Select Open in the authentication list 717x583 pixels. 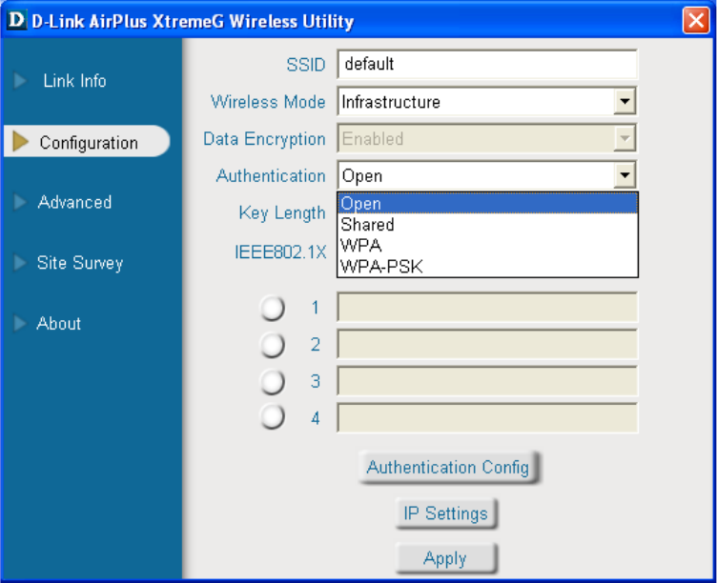487,203
